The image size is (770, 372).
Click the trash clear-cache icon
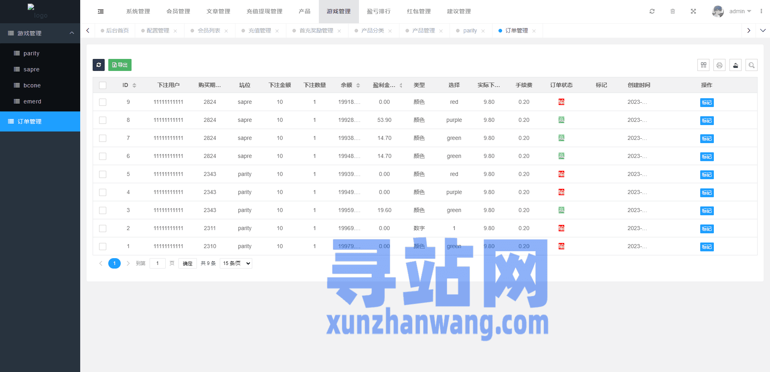[673, 11]
